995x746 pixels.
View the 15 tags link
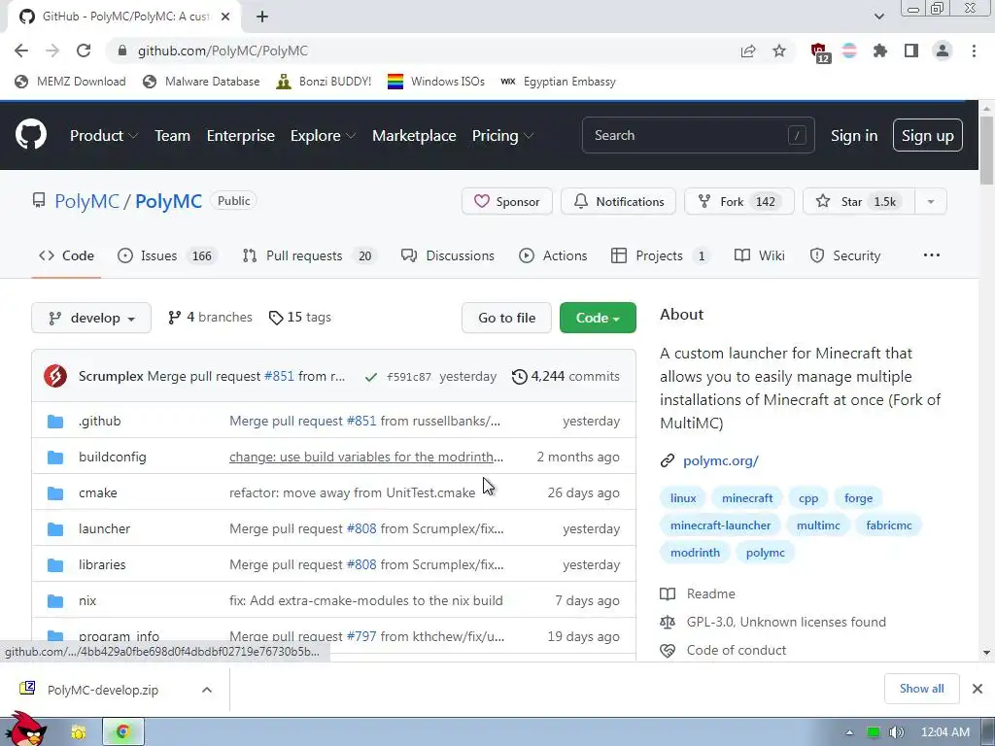pos(300,318)
